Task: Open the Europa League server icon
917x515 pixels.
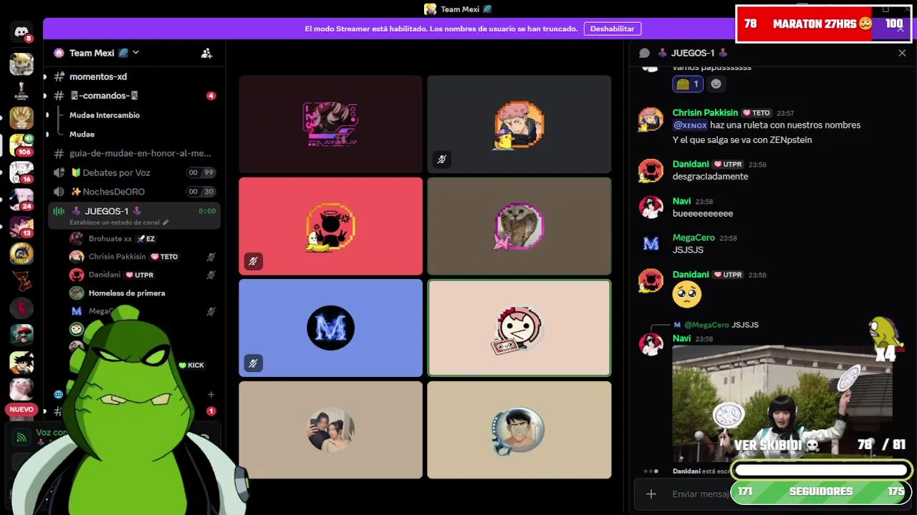Action: tap(21, 92)
